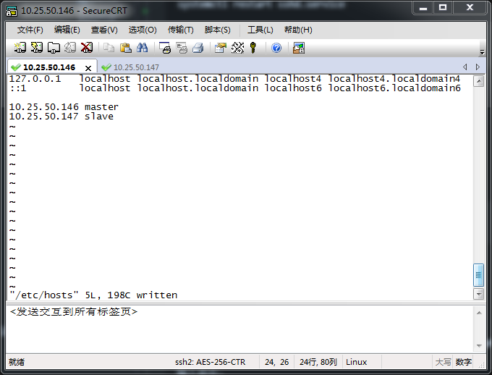Viewport: 492px width, 375px height.
Task: Click the terminal vertical scrollbar thumb
Action: pos(478,274)
